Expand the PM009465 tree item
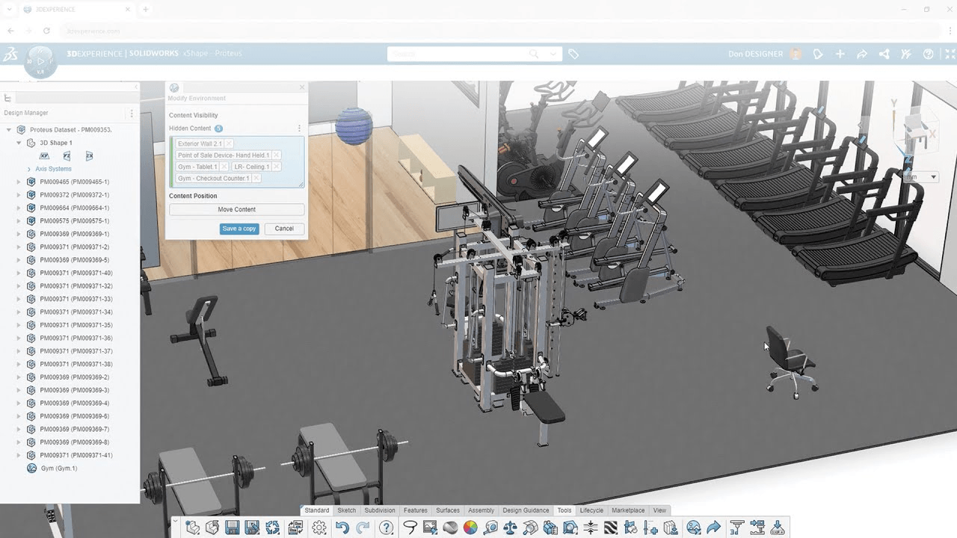 coord(17,182)
